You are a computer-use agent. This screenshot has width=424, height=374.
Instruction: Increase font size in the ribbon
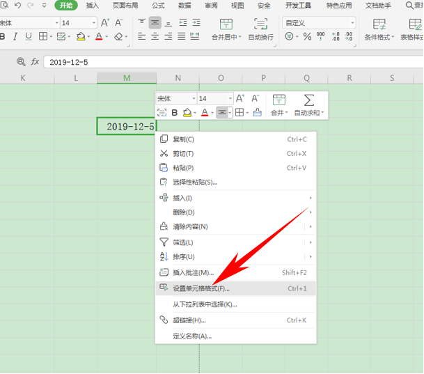click(105, 23)
